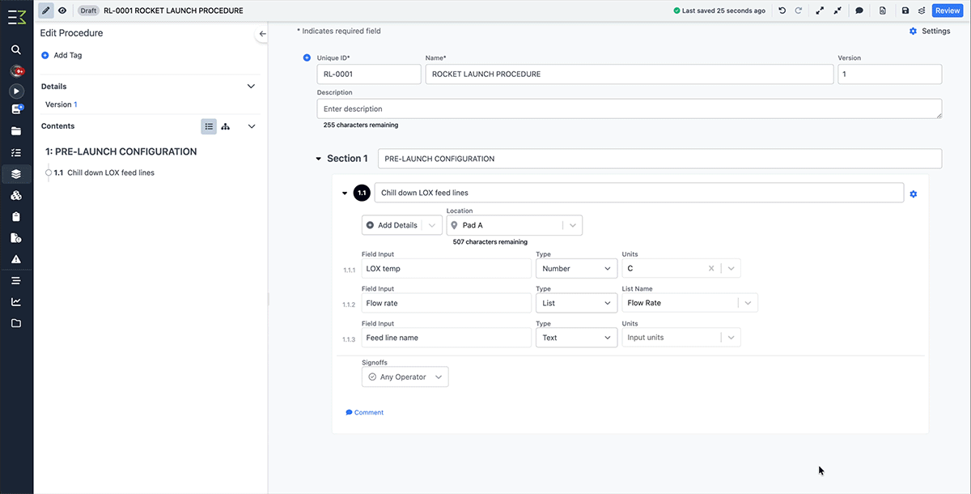Open the Add Details dropdown

402,225
